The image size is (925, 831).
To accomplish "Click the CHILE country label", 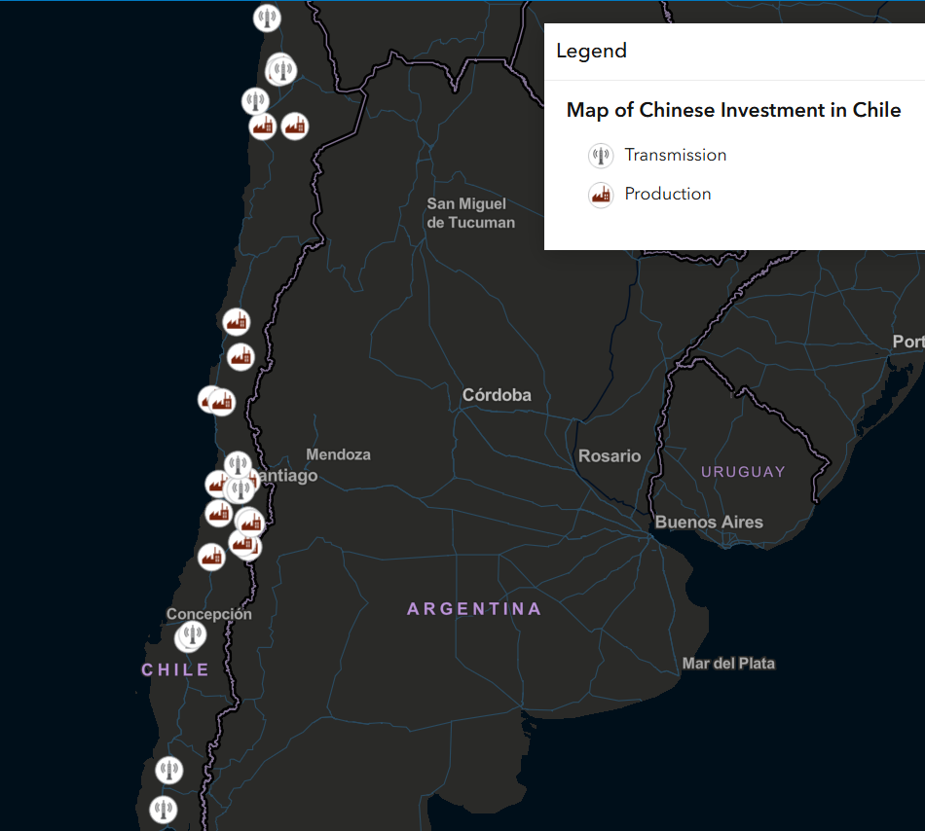I will [175, 670].
